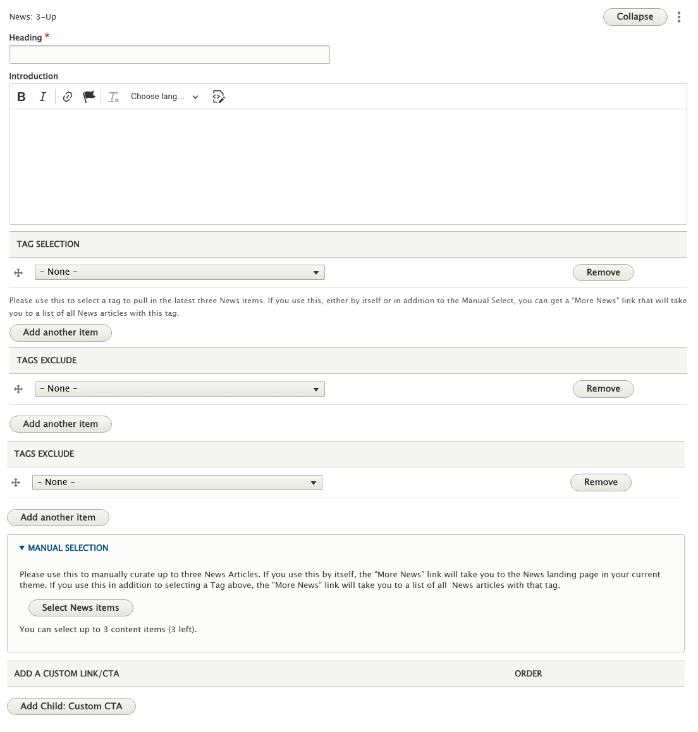698x732 pixels.
Task: Click inside the Heading text field
Action: [x=169, y=54]
